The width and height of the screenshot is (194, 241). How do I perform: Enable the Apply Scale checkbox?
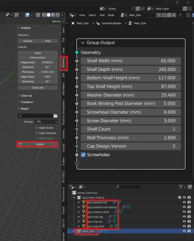pyautogui.click(x=37, y=128)
